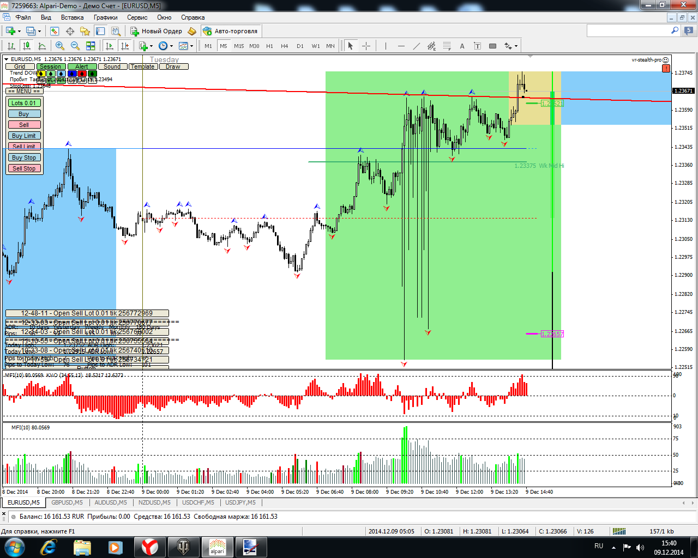
Task: Click the pink Sell button
Action: tap(24, 125)
